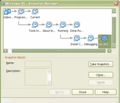Click the horizontal scroll left arrow
Screen dimensions: 120x103
[6, 51]
